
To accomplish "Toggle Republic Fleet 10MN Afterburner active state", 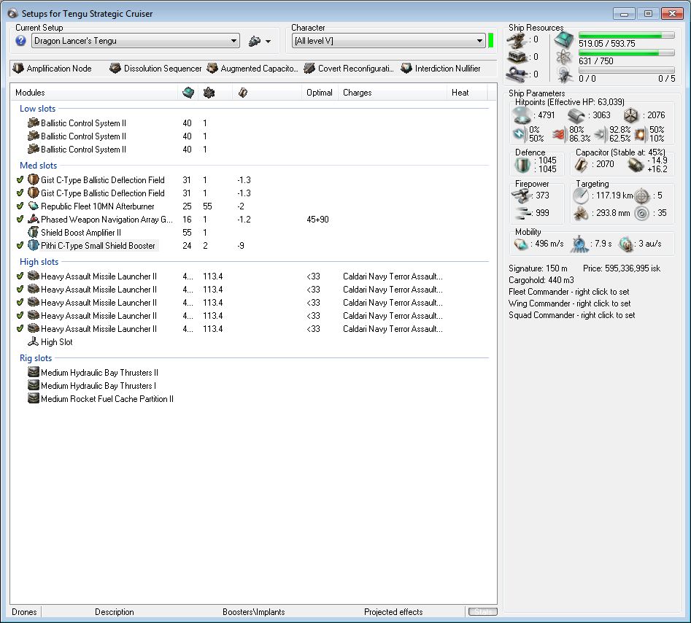I will 20,206.
